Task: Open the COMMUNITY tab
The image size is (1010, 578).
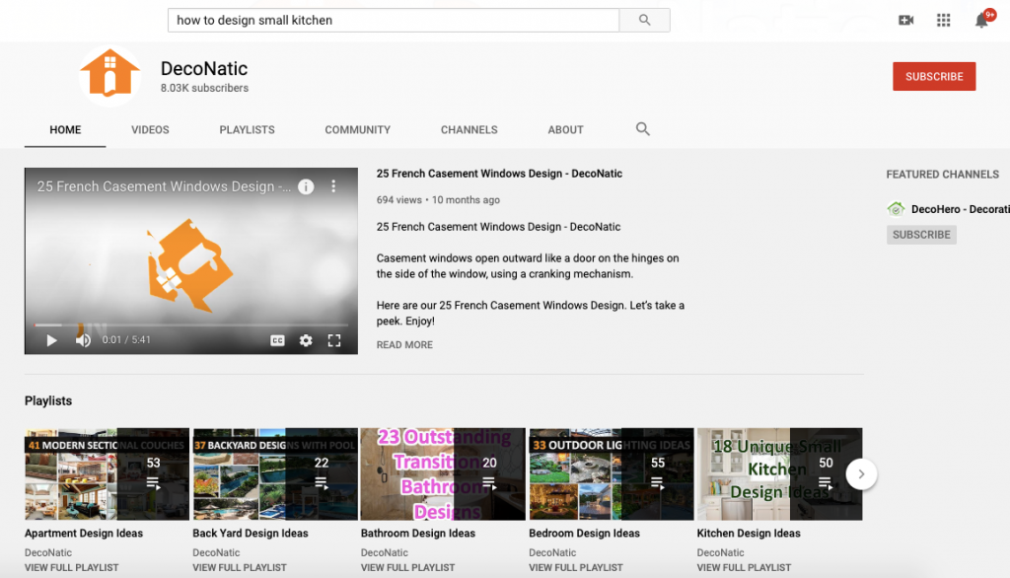Action: tap(357, 129)
